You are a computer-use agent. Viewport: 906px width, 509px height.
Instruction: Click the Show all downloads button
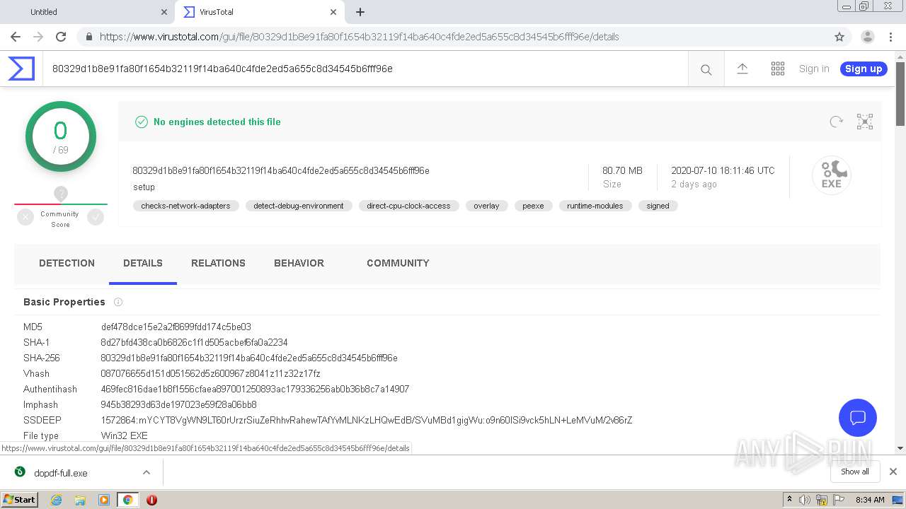tap(854, 472)
